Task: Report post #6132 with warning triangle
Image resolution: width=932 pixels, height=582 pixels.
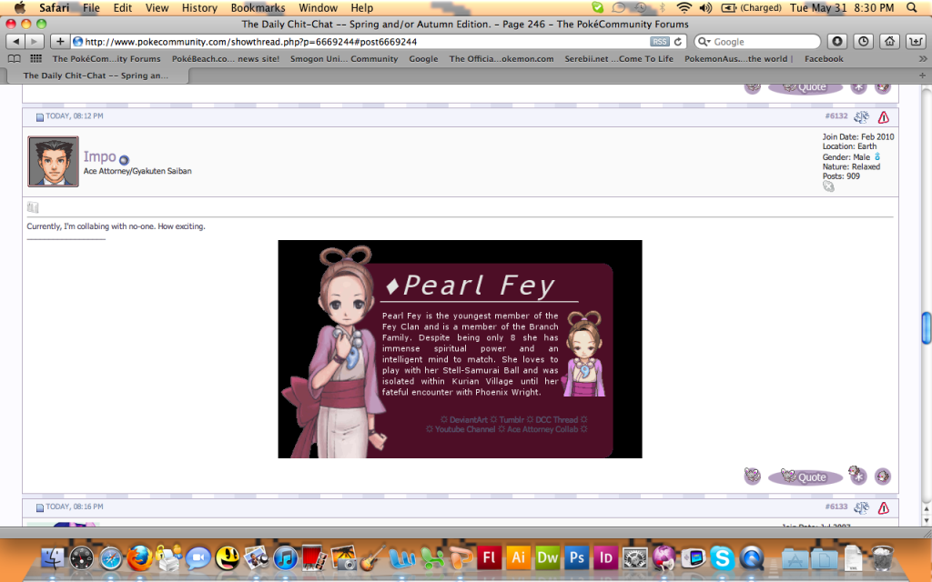Action: point(884,117)
